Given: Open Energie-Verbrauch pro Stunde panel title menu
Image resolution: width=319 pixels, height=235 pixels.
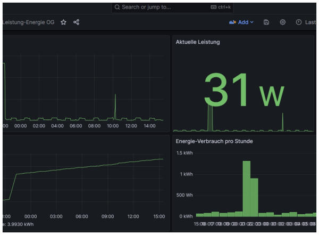Looking at the screenshot, I should (x=214, y=141).
